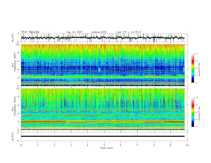Click the ch.1 spectrogram panel
Screen dimensions: 211x163
coord(103,65)
